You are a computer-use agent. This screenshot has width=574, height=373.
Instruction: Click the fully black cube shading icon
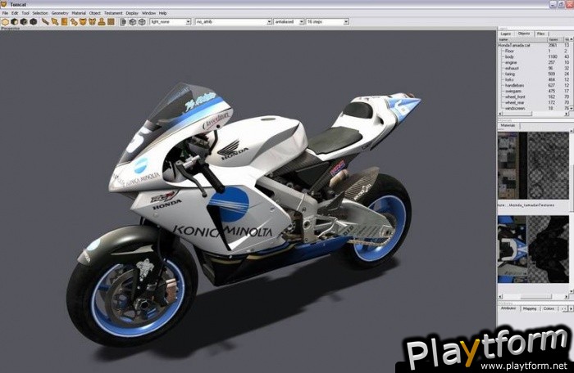click(x=34, y=22)
